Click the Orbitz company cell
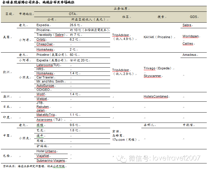The width and height of the screenshot is (207, 169). point(41,39)
